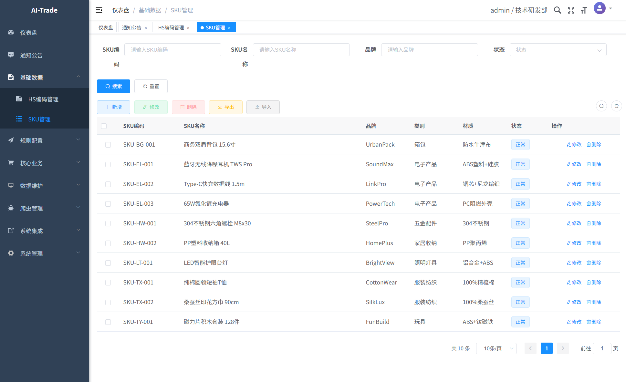Delete SKU-HW-002 row via 删除
Image resolution: width=626 pixels, height=382 pixels.
(x=594, y=243)
